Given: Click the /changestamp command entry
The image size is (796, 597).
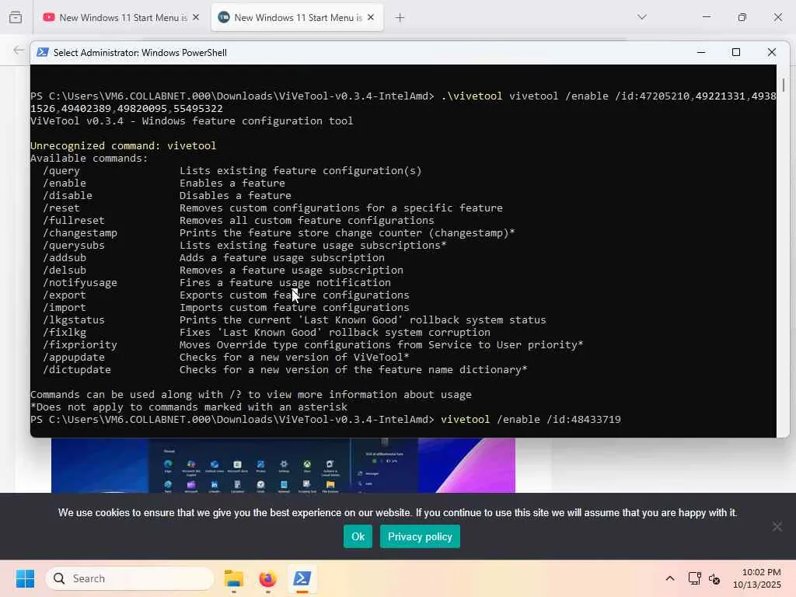Looking at the screenshot, I should (x=279, y=232).
